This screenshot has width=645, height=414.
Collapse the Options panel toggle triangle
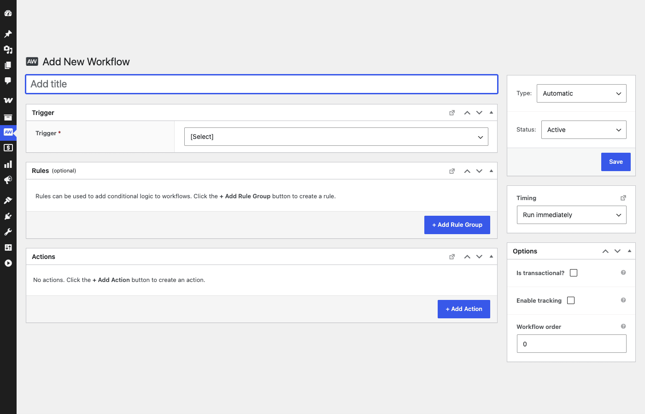coord(629,251)
